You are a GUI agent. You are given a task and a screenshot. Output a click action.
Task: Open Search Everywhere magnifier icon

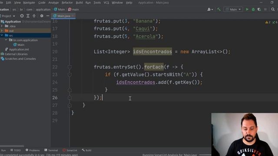(x=273, y=10)
